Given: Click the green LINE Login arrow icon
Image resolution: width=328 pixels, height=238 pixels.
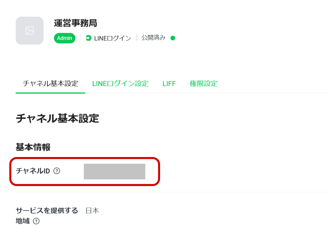Looking at the screenshot, I should point(88,38).
